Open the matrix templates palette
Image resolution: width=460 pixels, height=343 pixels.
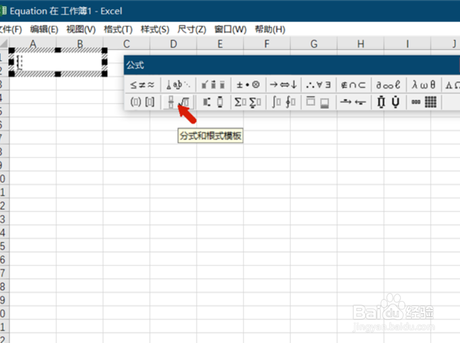point(424,102)
